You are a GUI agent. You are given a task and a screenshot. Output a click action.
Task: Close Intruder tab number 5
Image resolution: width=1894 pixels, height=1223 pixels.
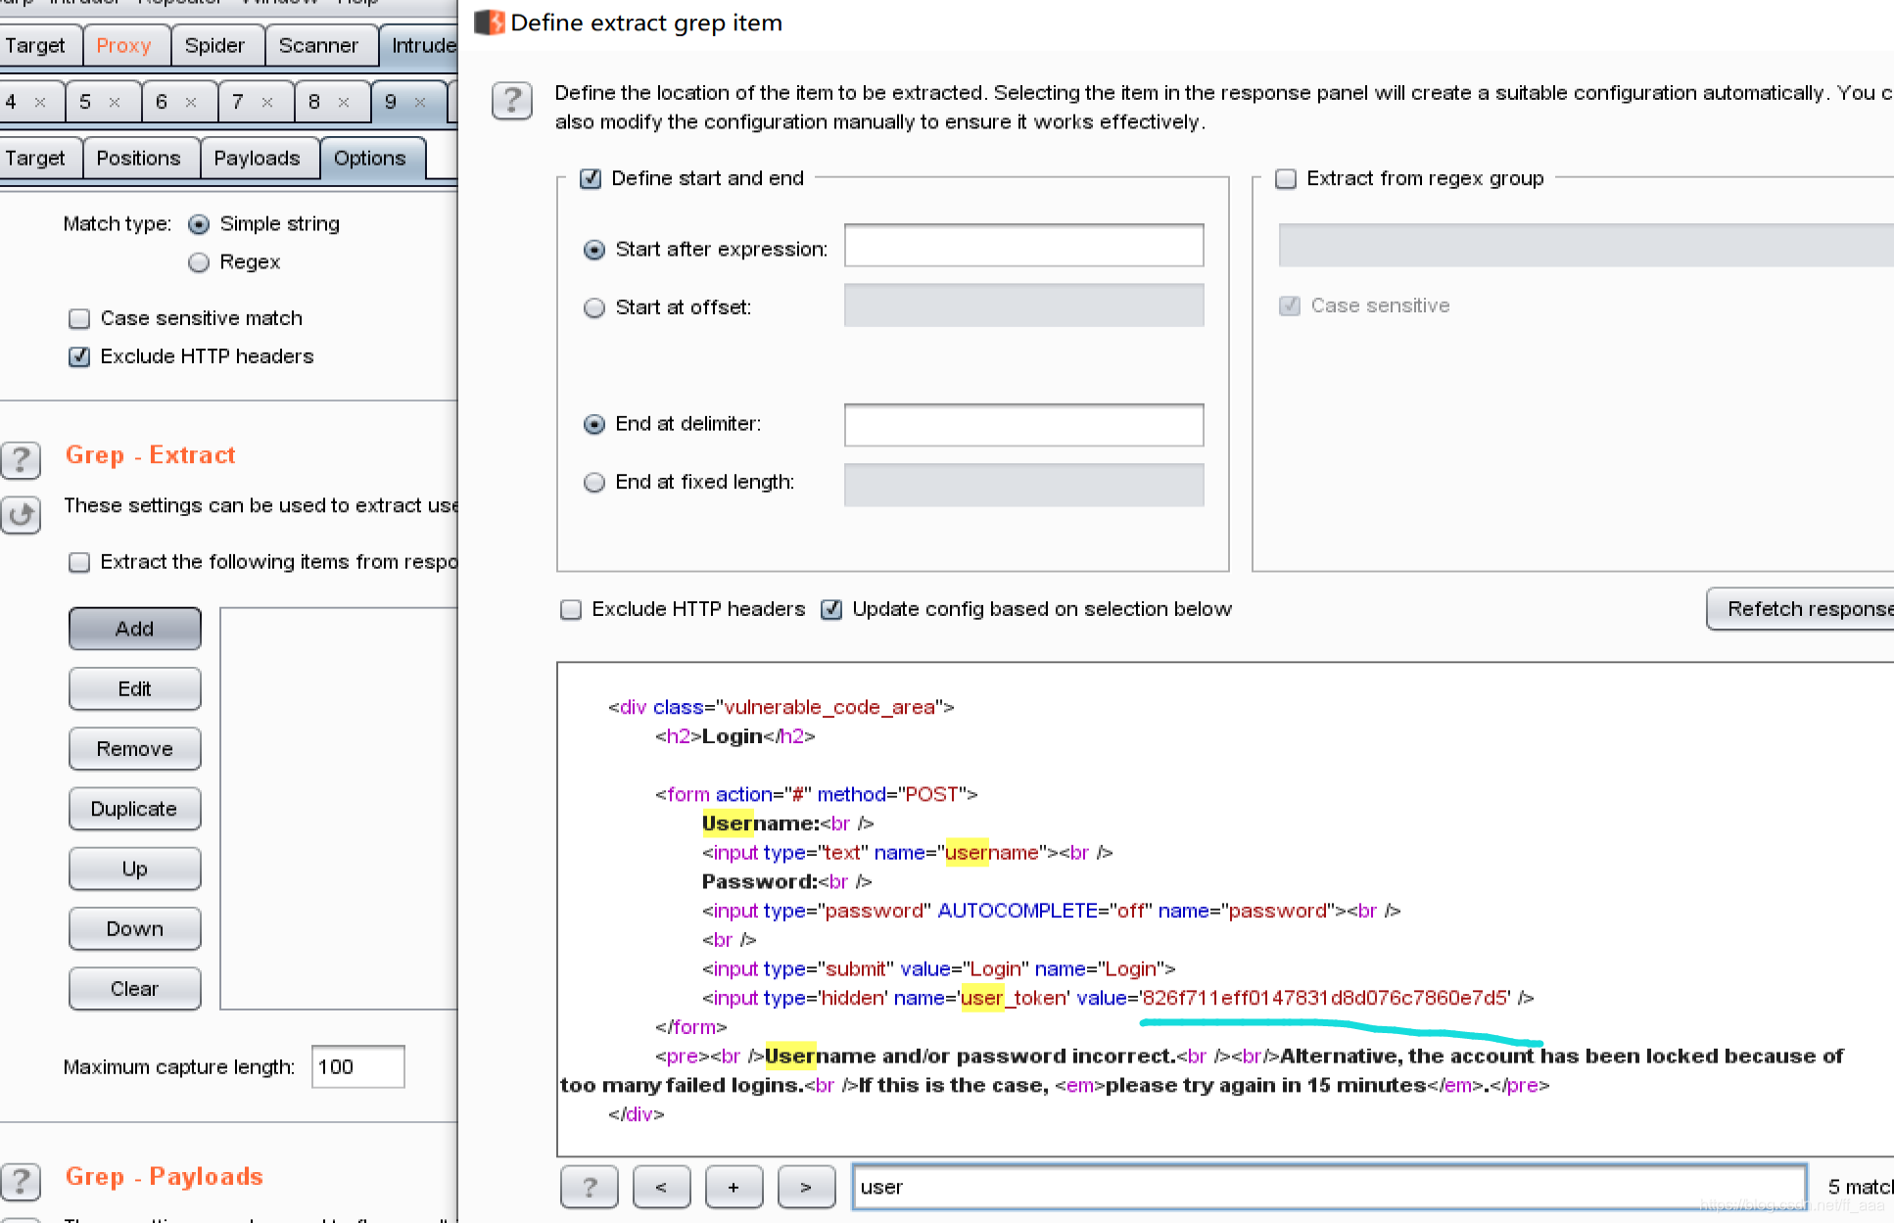[115, 102]
